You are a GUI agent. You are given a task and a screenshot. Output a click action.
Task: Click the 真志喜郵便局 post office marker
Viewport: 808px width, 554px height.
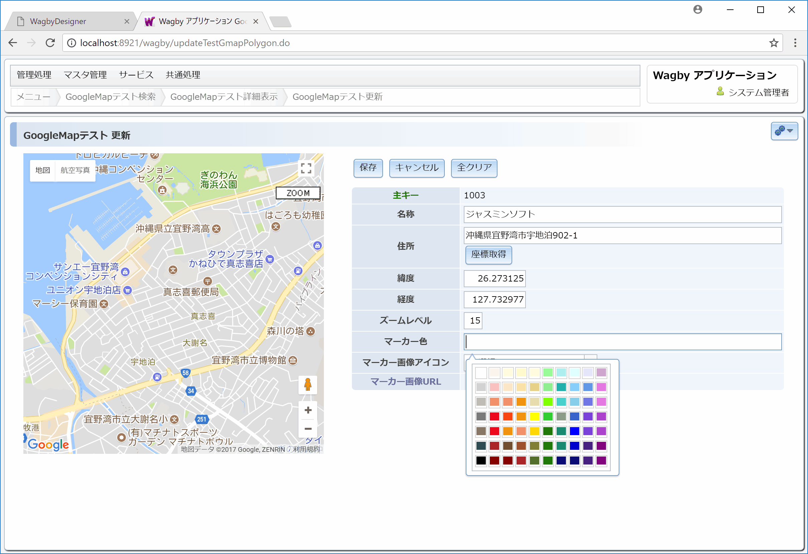click(x=208, y=281)
